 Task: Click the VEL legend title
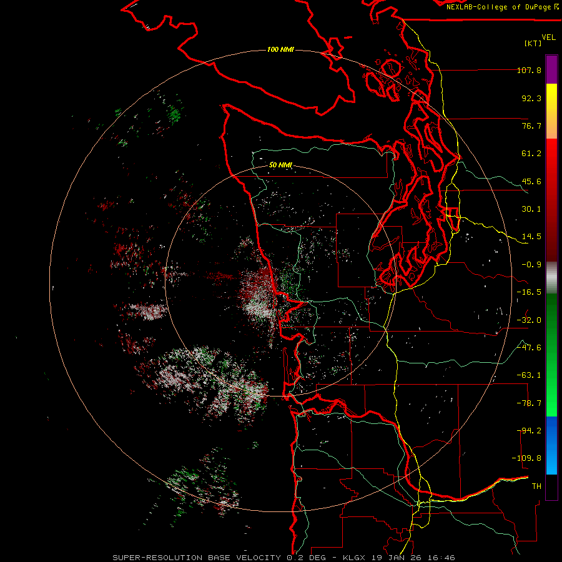(x=548, y=37)
